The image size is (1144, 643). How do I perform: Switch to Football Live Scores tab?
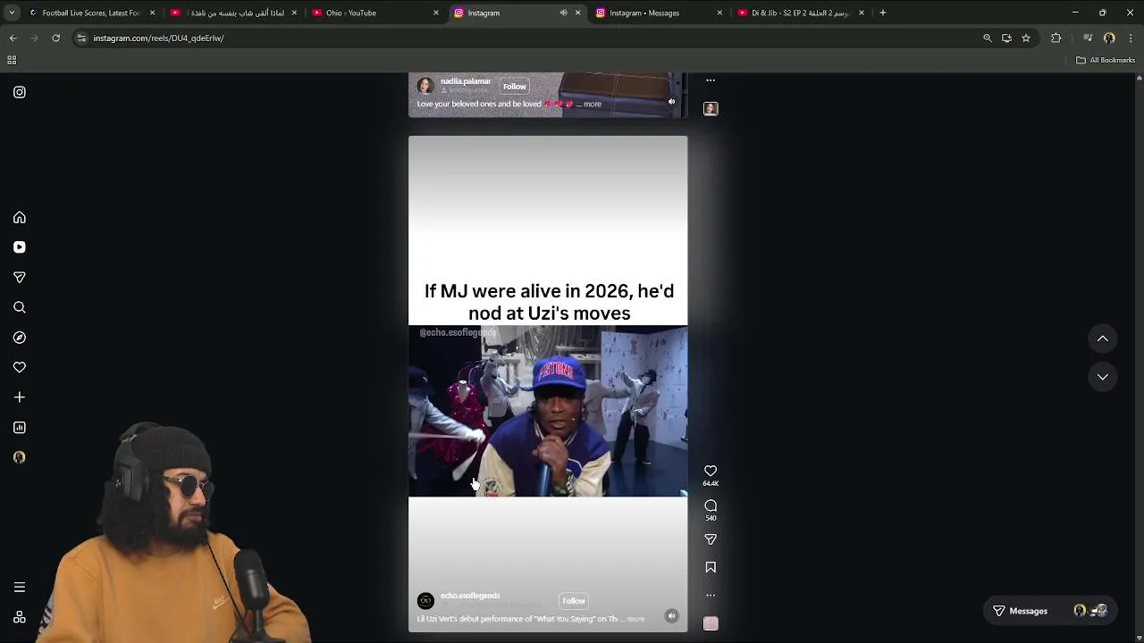point(91,13)
